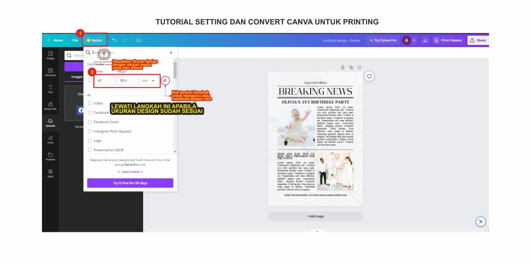The width and height of the screenshot is (531, 265).
Task: Select the Text tool in sidebar
Action: point(50,89)
